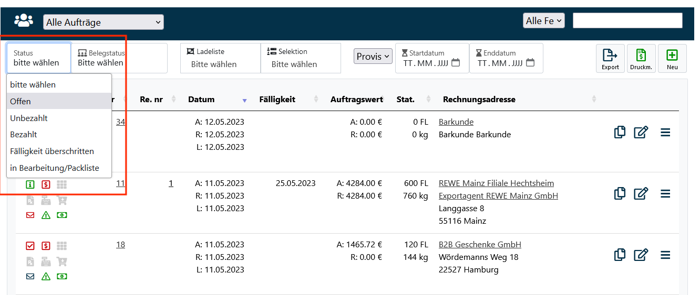Open the Startdatum calendar picker

(456, 63)
